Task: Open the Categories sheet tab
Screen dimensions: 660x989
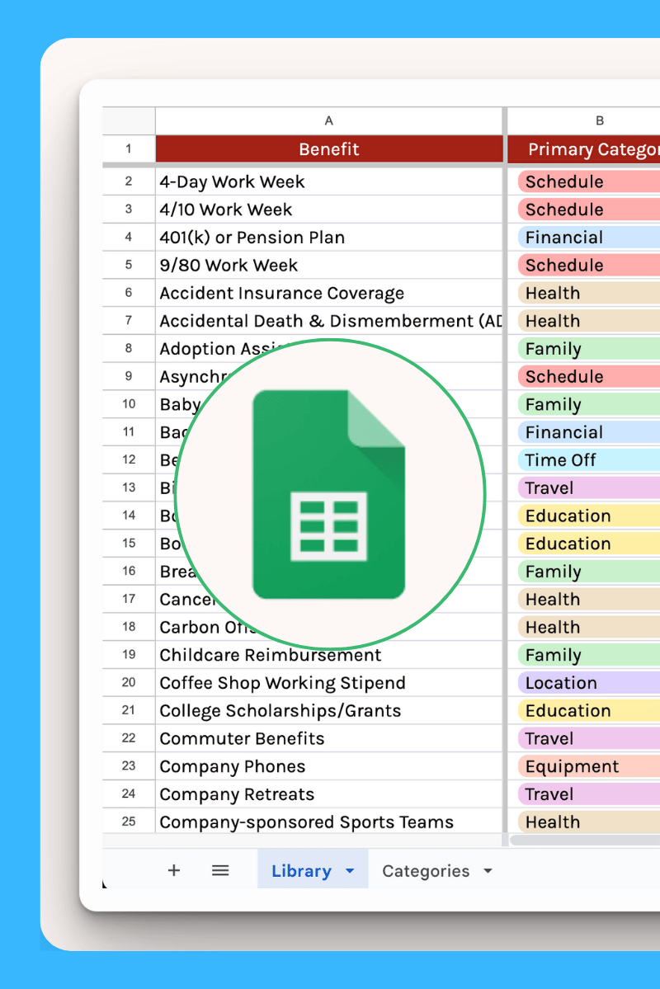Action: coord(426,871)
